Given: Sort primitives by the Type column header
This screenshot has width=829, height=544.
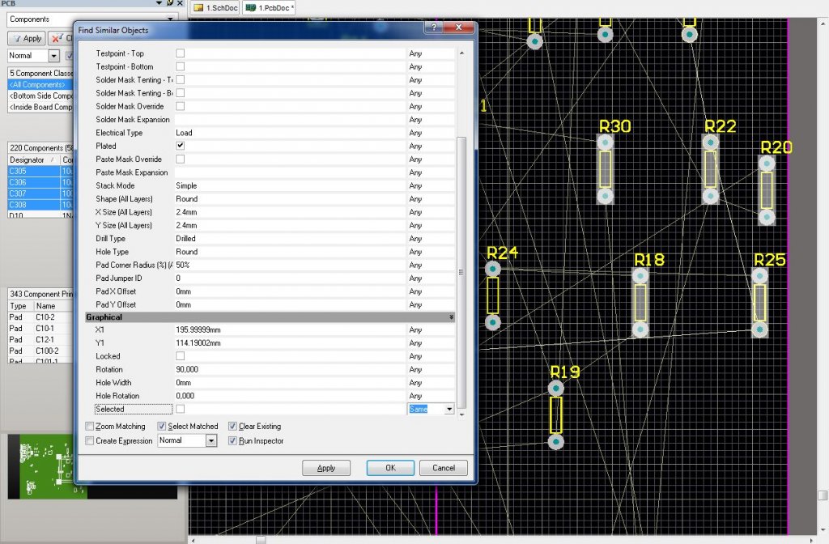Looking at the screenshot, I should [20, 306].
